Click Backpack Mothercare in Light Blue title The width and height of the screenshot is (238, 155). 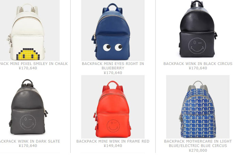pyautogui.click(x=198, y=143)
